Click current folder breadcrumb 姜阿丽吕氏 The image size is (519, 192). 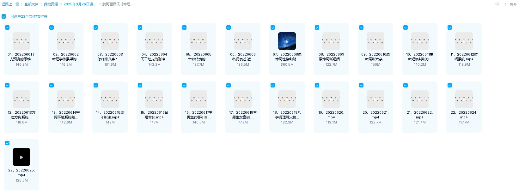tap(118, 4)
